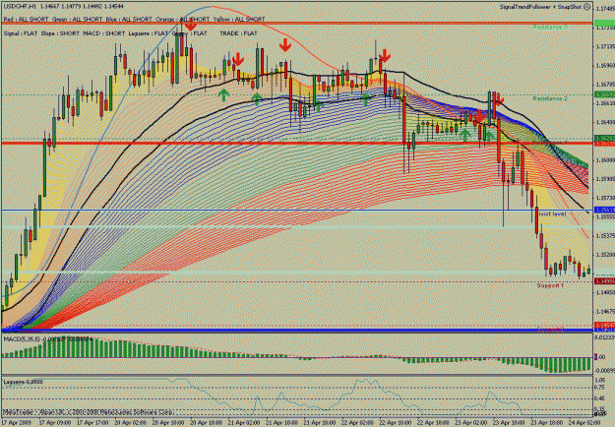615x427 pixels.
Task: Click the 17 Apr 09:00 time label
Action: (x=54, y=423)
